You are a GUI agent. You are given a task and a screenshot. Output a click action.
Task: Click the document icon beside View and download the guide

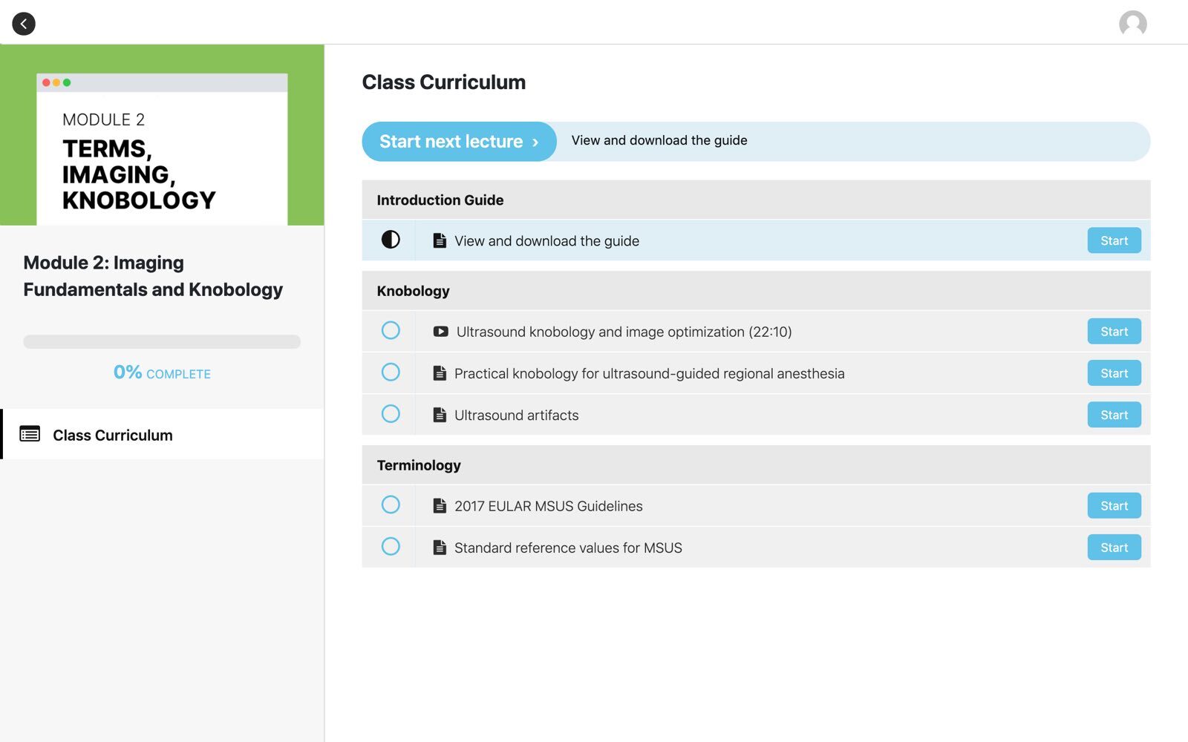pyautogui.click(x=439, y=240)
